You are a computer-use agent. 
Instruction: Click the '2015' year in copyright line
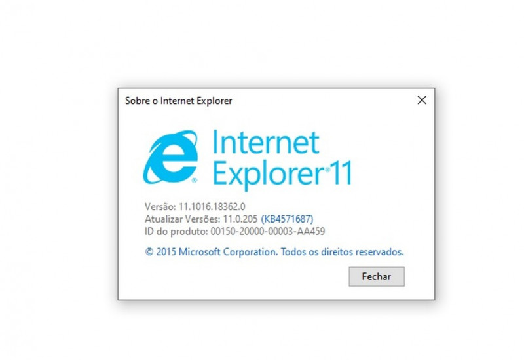click(166, 252)
